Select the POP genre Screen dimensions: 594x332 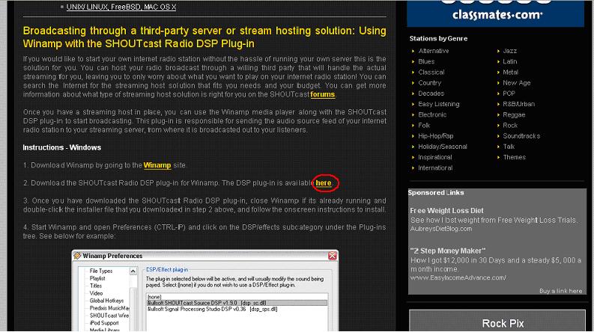(x=509, y=93)
